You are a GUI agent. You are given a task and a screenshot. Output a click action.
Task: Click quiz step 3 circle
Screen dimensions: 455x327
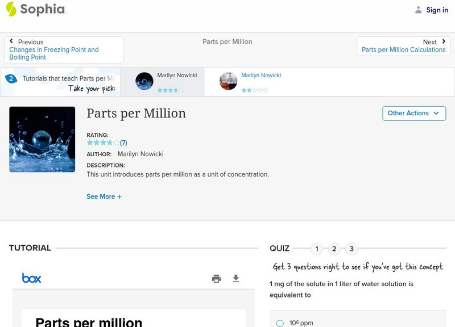click(351, 248)
